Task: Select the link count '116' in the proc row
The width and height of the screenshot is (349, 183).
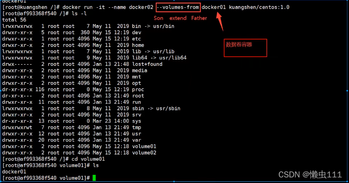Action: click(40, 90)
